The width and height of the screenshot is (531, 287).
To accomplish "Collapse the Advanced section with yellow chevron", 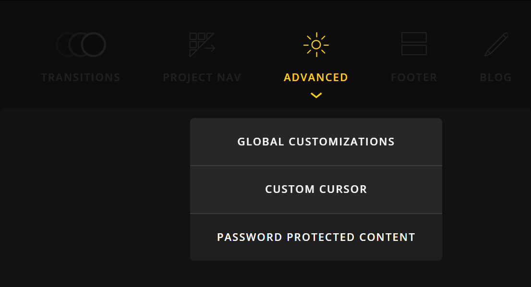I will coord(316,96).
